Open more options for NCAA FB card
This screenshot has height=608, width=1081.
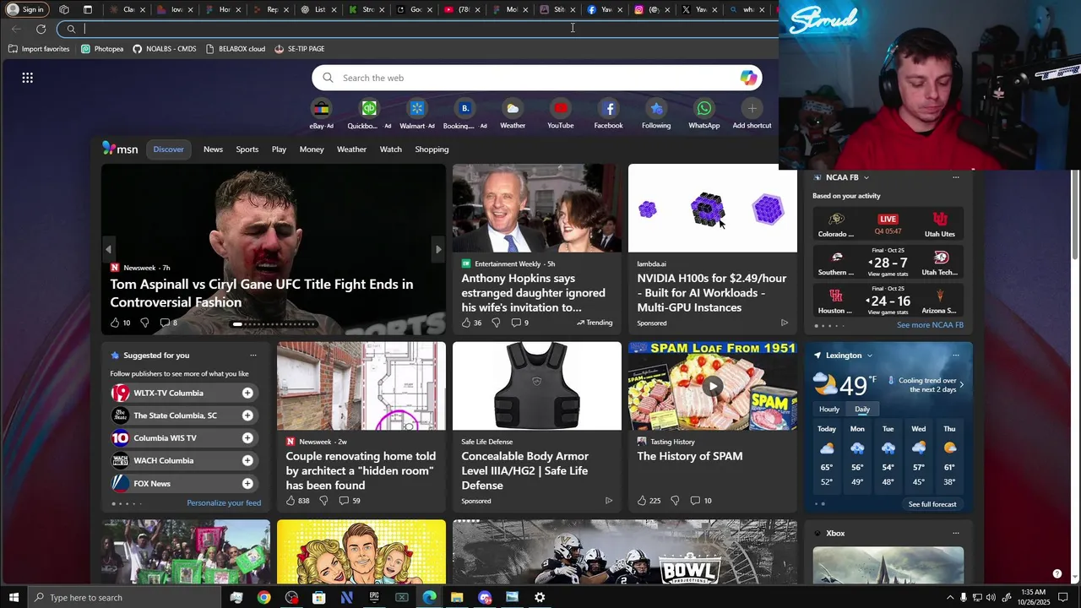point(955,177)
